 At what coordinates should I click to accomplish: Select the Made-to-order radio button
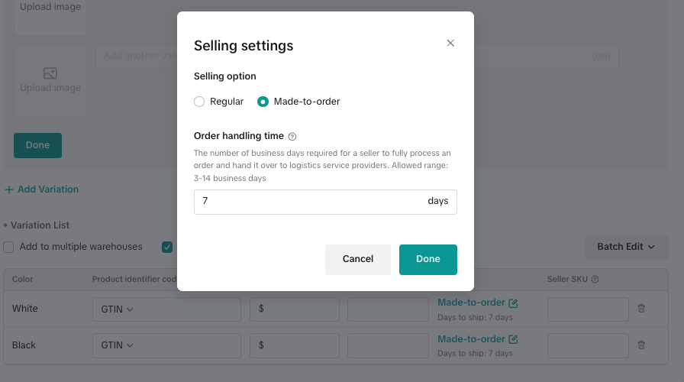point(263,102)
